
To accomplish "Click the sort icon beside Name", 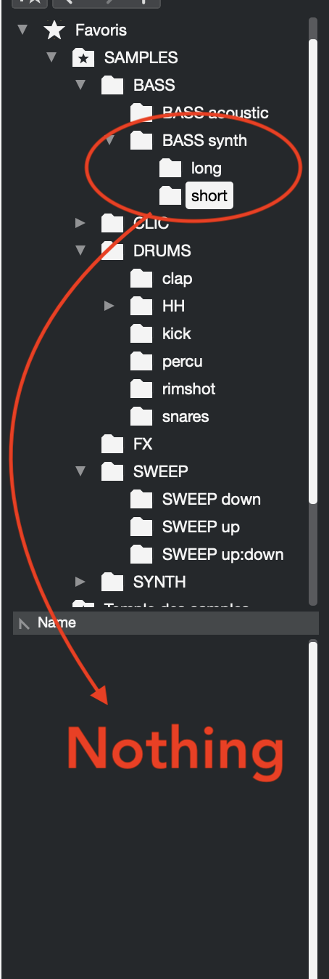I will click(x=24, y=623).
